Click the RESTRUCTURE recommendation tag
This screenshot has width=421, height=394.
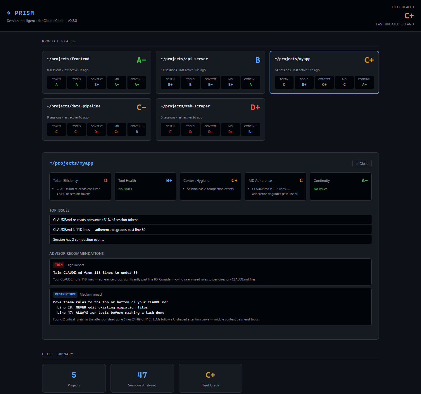coord(65,294)
